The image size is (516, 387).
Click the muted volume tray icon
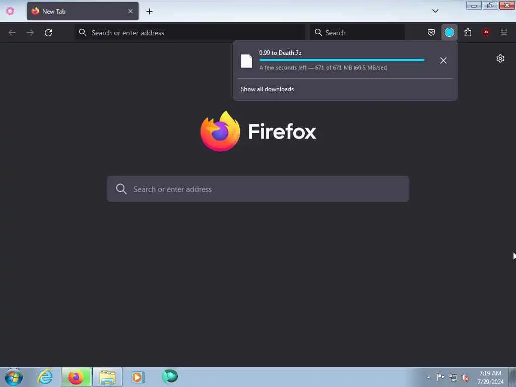tap(465, 378)
